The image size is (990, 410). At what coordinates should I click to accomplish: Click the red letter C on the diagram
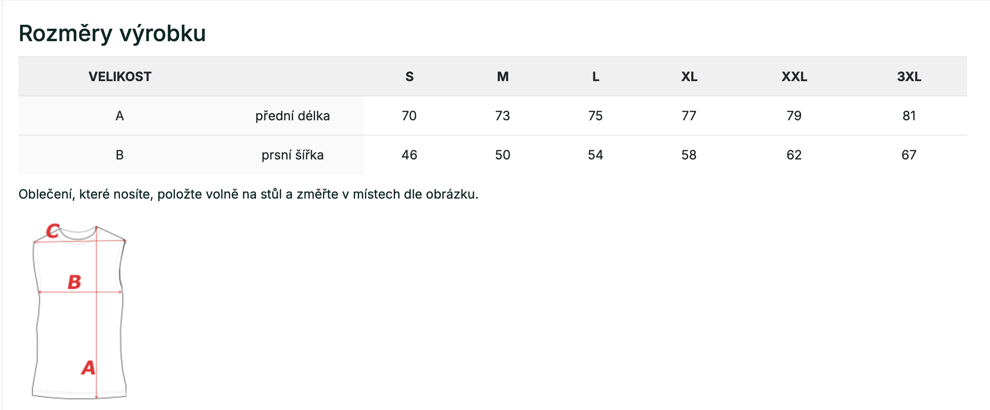(53, 231)
